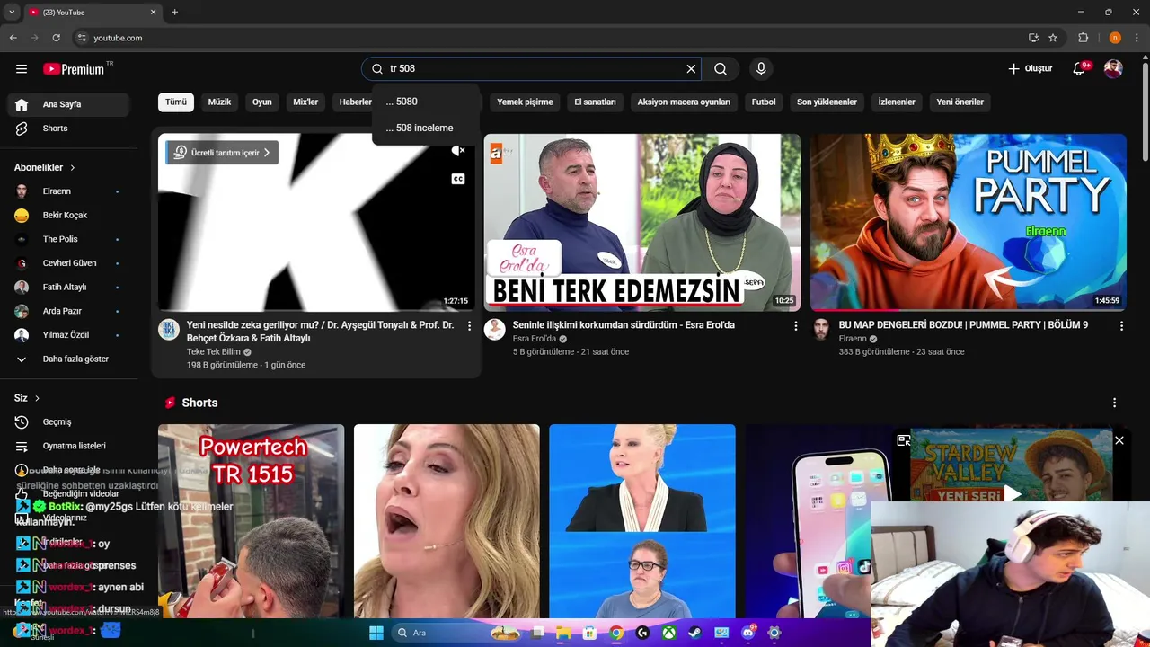Open options for the Teke Tek Bilim video
The image size is (1150, 647).
click(x=469, y=326)
